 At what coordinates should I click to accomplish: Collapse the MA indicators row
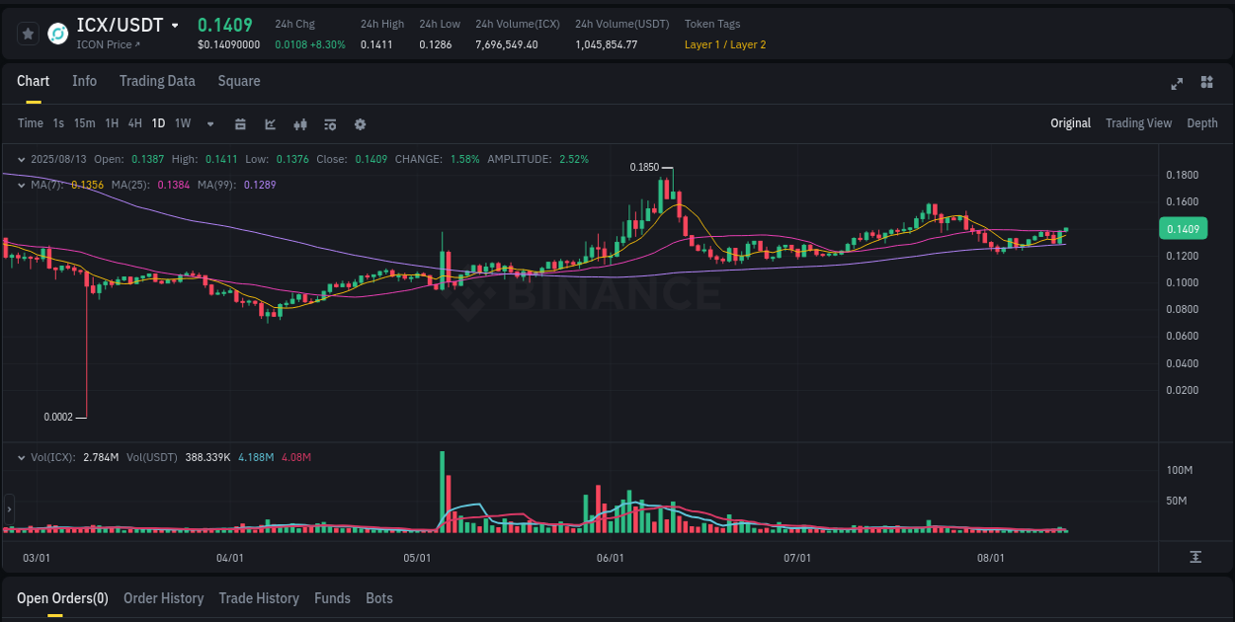[22, 185]
